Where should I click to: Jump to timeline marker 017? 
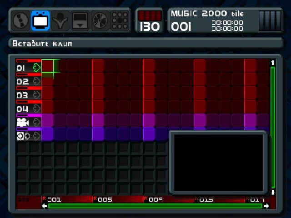coord(257,200)
